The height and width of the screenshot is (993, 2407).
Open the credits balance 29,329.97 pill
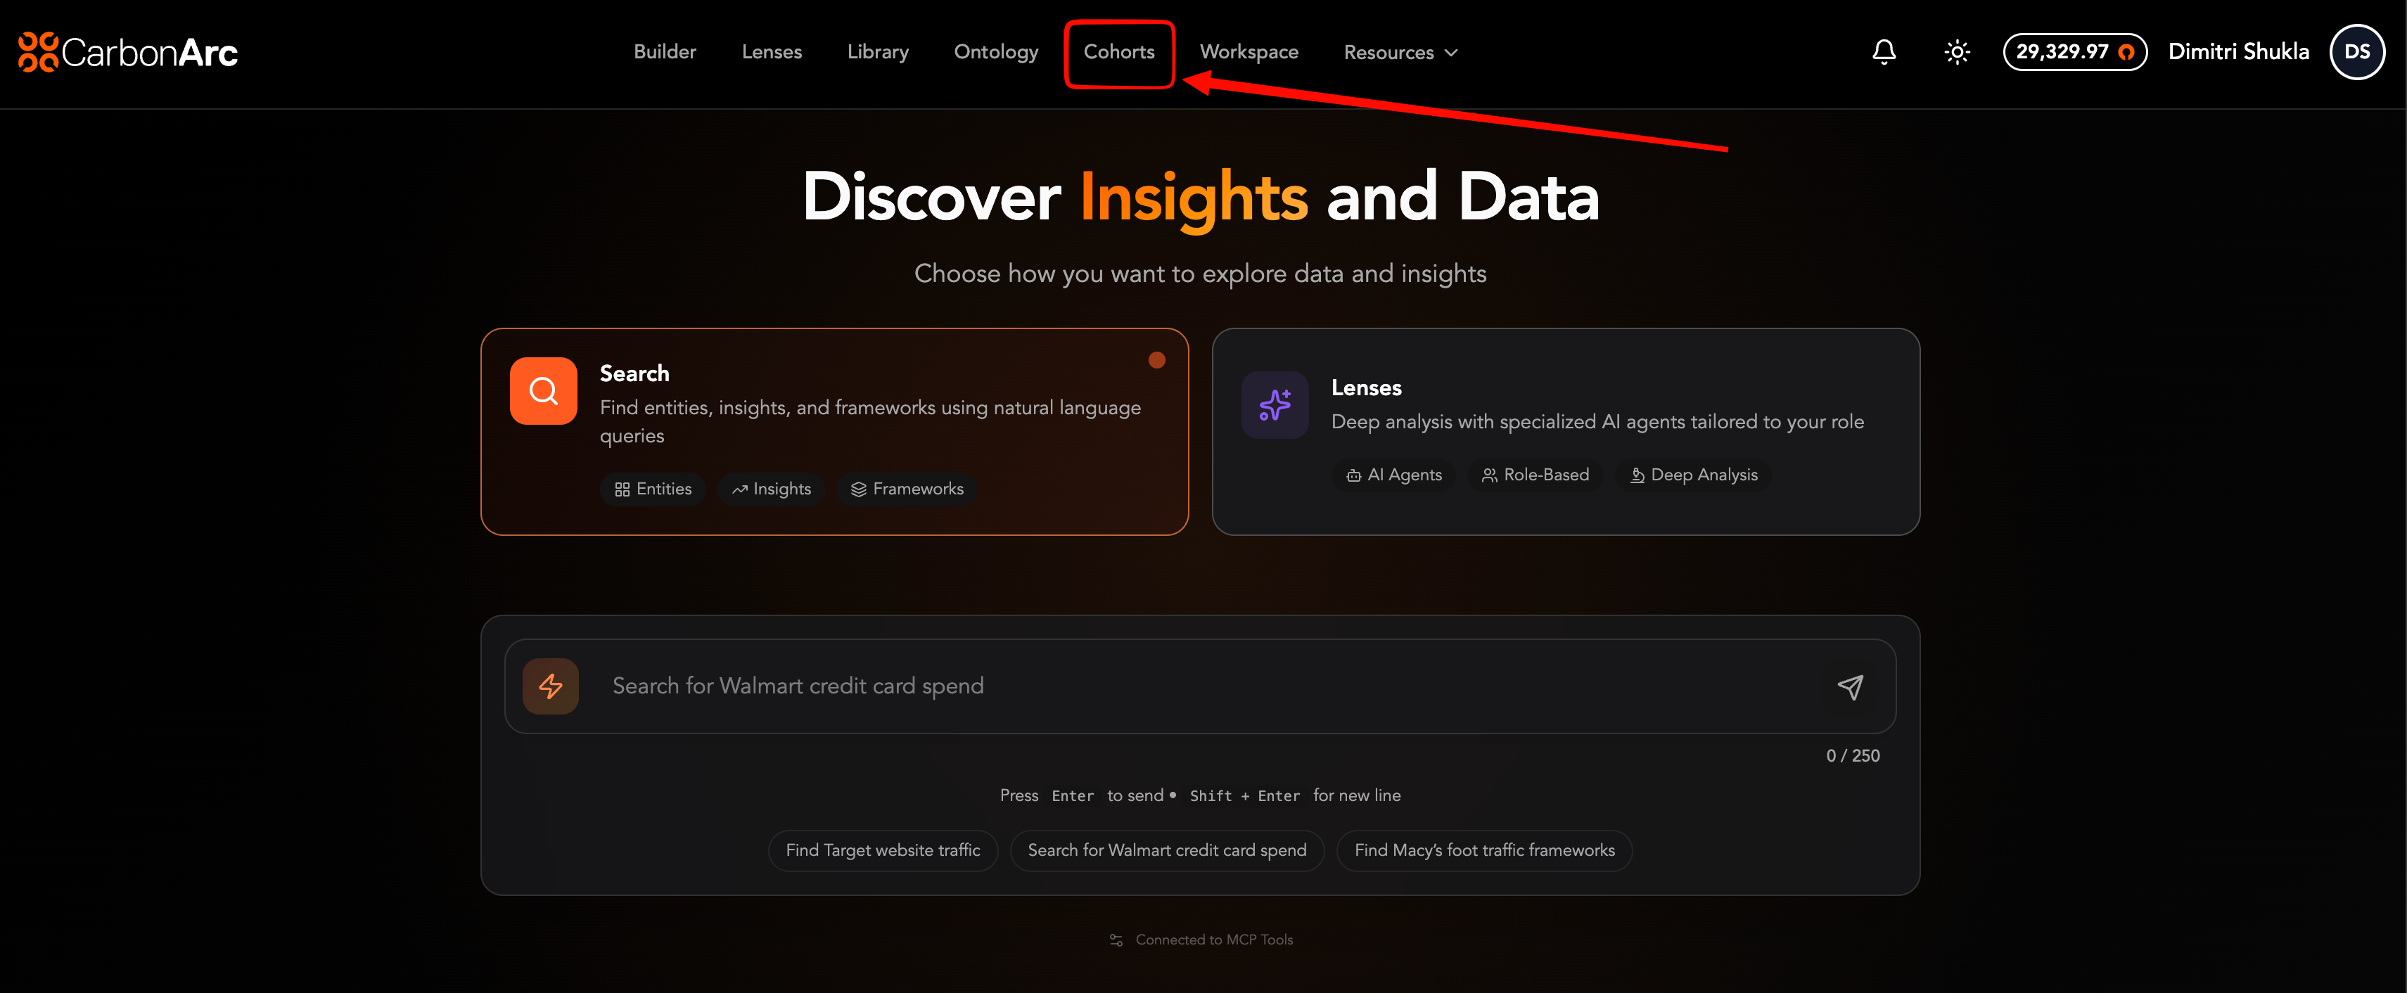pos(2074,52)
